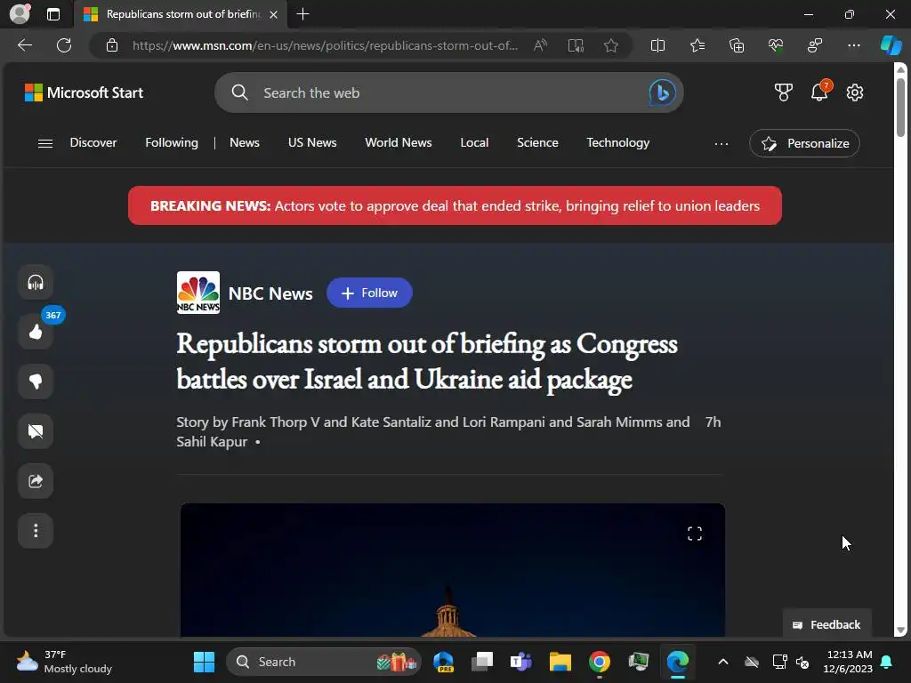
Task: Enter Immersive Reader mode
Action: 576,45
